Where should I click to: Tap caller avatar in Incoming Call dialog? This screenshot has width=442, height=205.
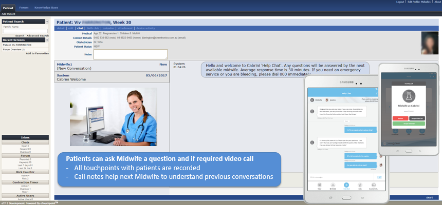(409, 96)
